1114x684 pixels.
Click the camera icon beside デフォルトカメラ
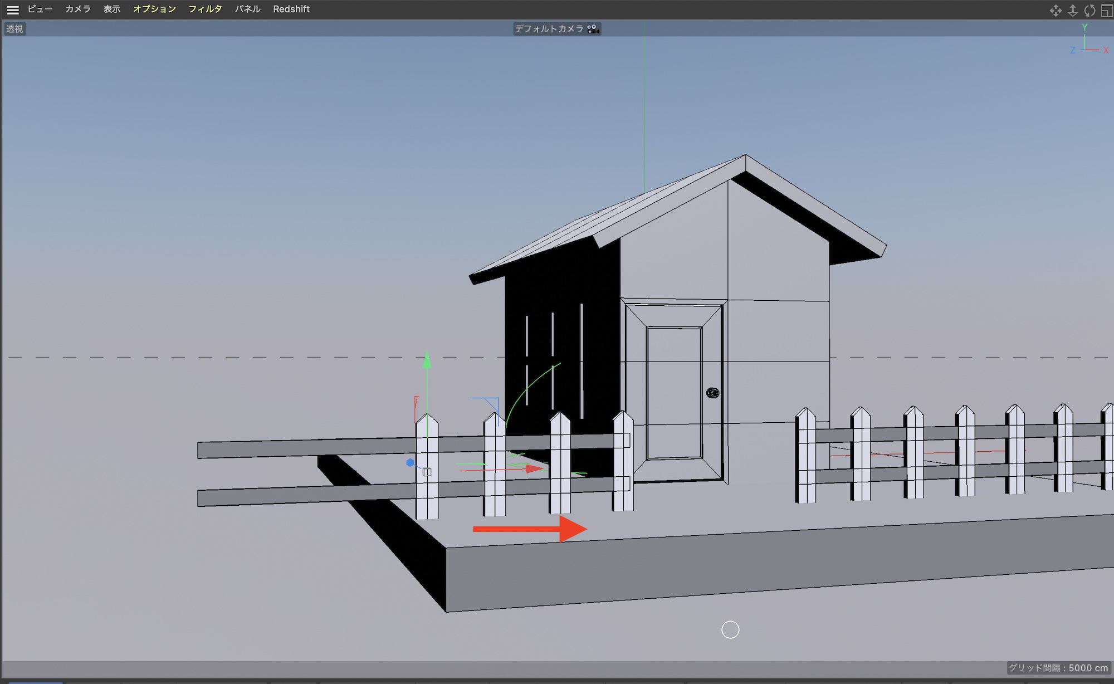click(593, 28)
